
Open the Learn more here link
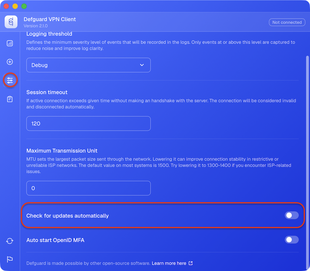(x=169, y=263)
